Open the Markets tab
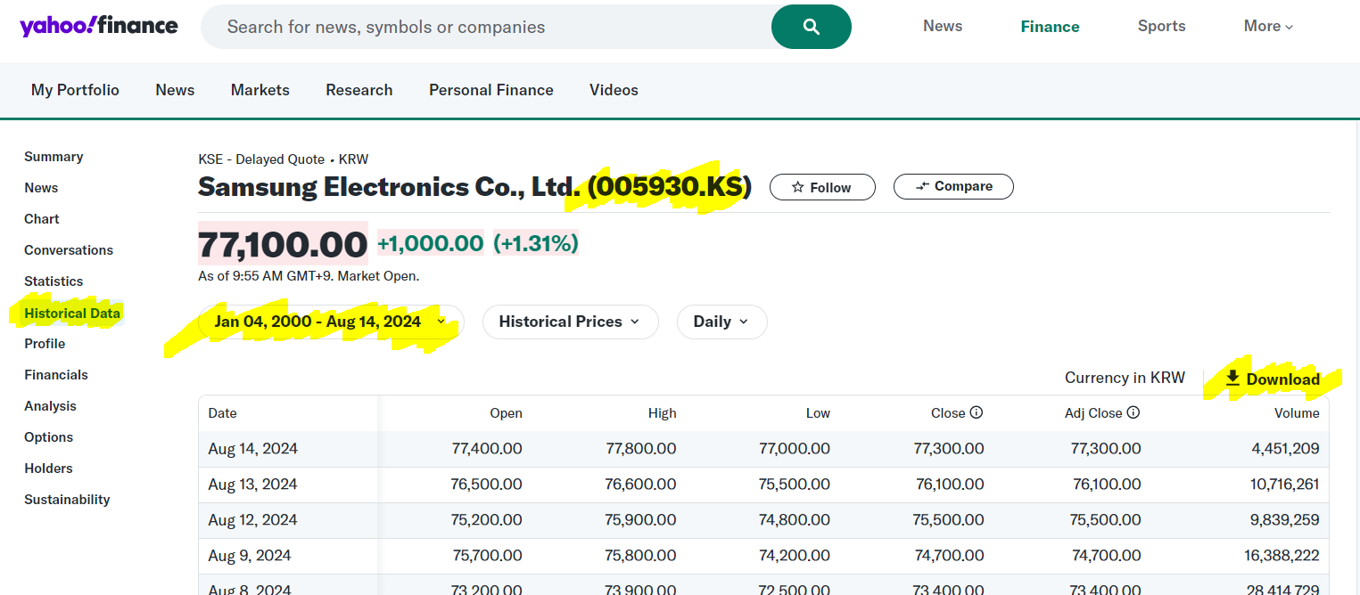 [x=260, y=90]
